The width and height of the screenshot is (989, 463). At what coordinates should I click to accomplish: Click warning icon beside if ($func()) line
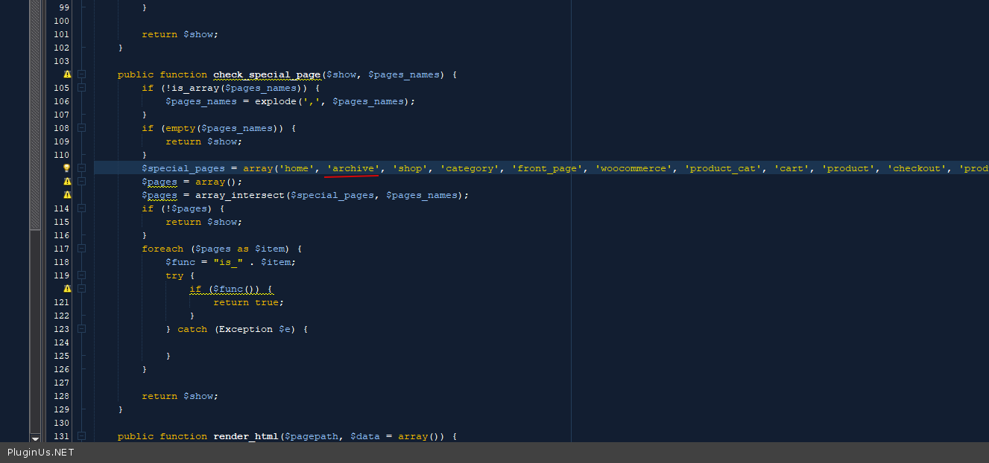pyautogui.click(x=67, y=289)
